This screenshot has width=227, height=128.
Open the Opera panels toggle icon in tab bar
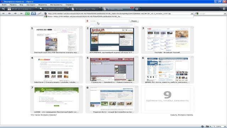pyautogui.click(x=3, y=9)
